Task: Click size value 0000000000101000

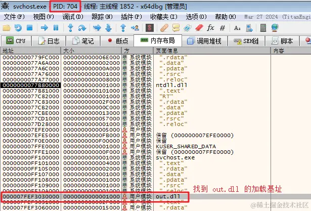Action: coord(92,91)
